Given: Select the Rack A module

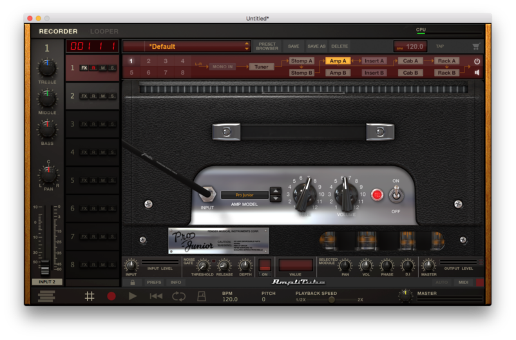Looking at the screenshot, I should coord(446,61).
